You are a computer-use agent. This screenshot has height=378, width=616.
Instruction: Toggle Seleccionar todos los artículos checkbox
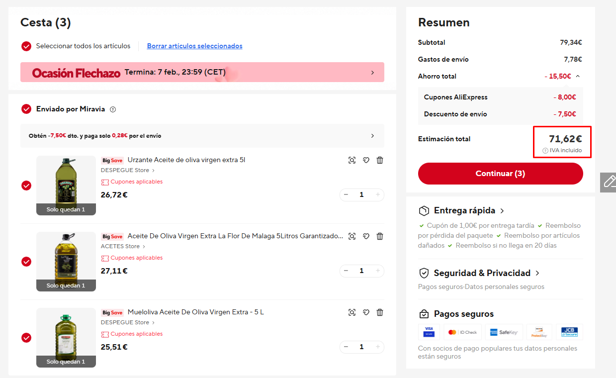26,46
